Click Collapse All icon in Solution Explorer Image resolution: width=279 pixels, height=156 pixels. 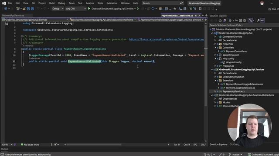(241, 20)
